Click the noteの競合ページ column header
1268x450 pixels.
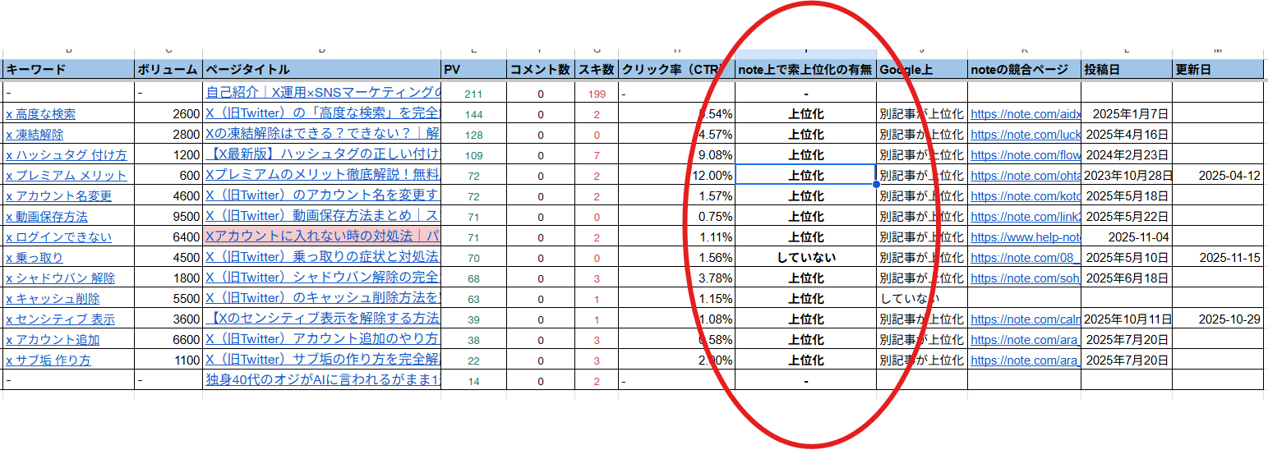click(x=1024, y=70)
